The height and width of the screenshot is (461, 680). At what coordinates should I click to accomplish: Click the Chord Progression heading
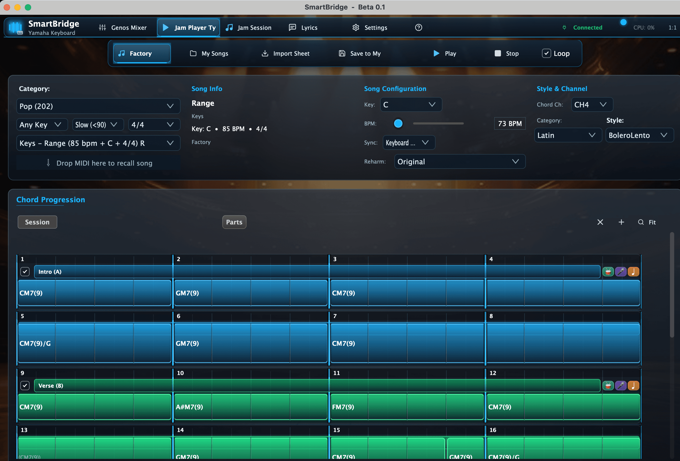pos(51,200)
